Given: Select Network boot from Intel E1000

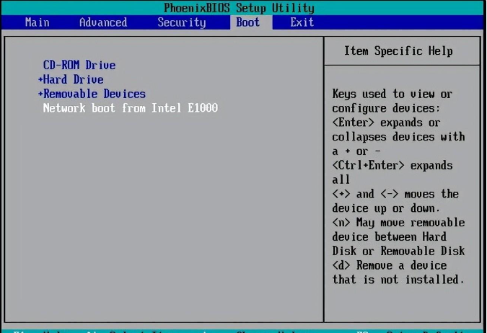Looking at the screenshot, I should tap(131, 108).
